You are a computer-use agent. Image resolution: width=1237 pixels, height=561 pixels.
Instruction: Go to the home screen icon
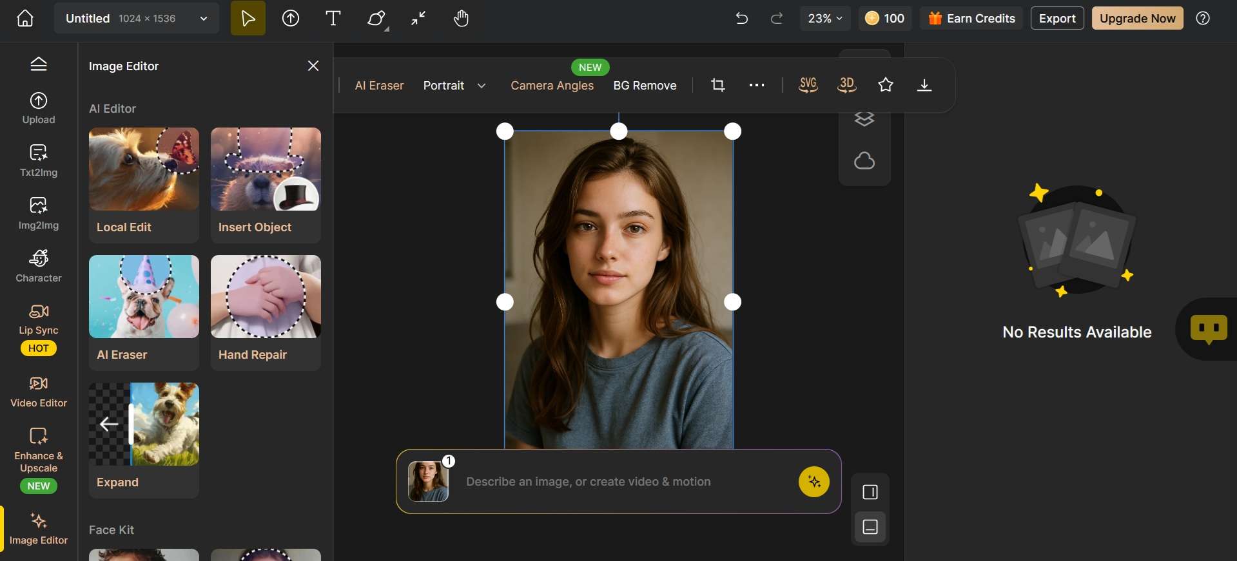click(25, 18)
